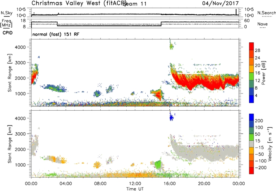Click the frequency step-up near 15:00

(x=161, y=24)
